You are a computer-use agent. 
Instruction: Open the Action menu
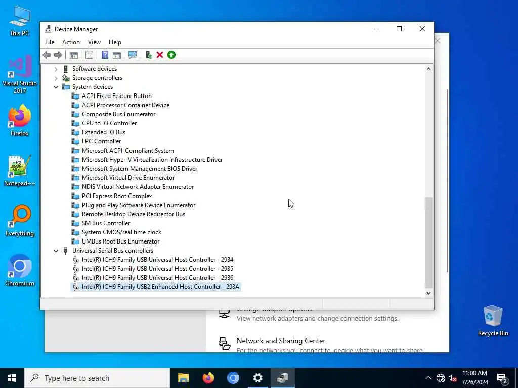point(71,42)
